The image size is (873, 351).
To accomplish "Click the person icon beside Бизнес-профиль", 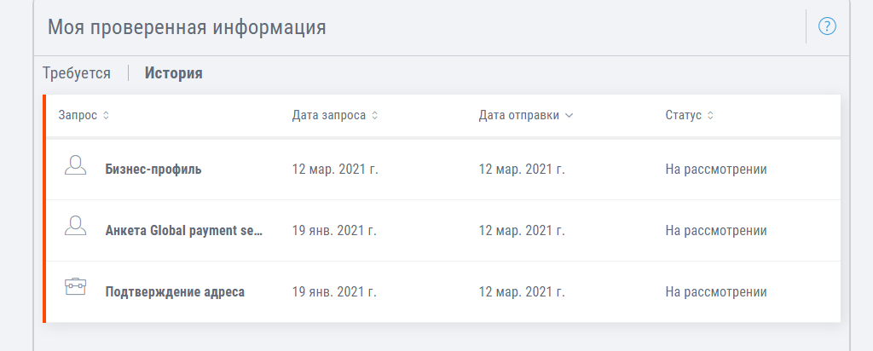I will (75, 165).
